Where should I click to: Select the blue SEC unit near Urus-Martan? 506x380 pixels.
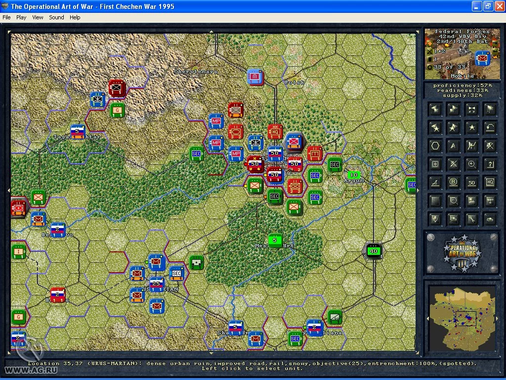tap(176, 273)
